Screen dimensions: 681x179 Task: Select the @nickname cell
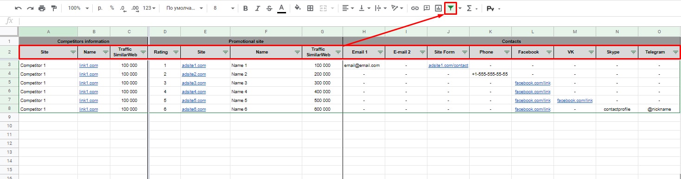(659, 109)
